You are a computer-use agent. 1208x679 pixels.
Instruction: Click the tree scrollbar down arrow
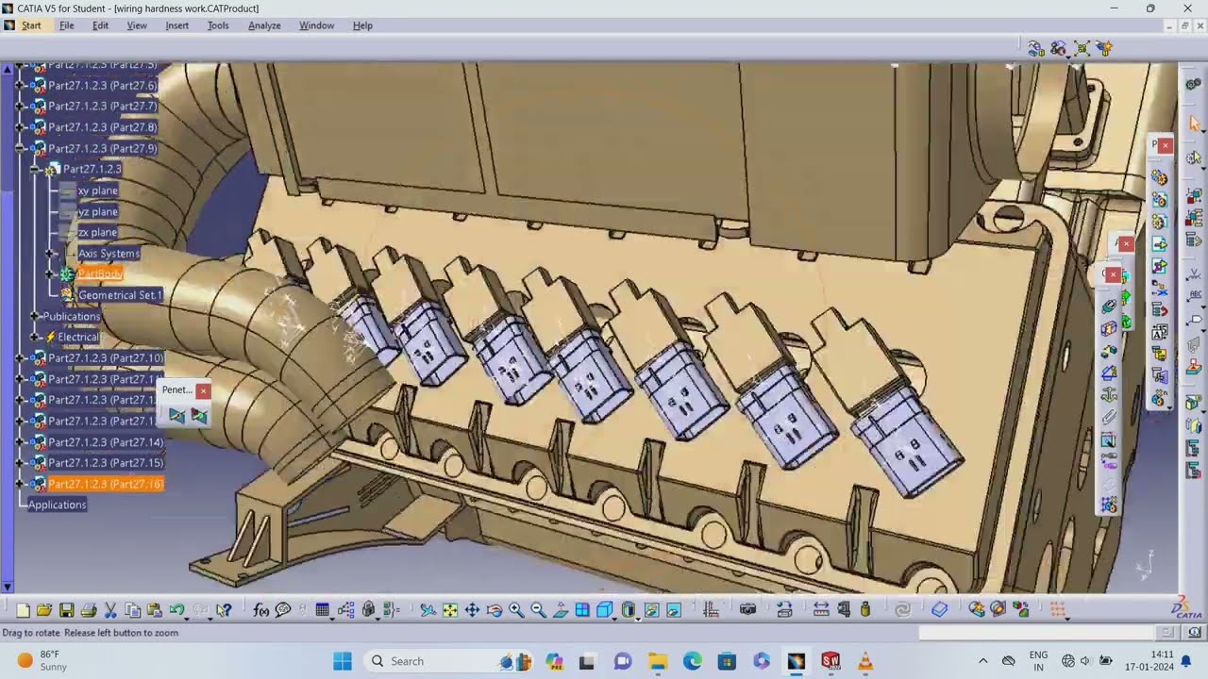pyautogui.click(x=8, y=588)
